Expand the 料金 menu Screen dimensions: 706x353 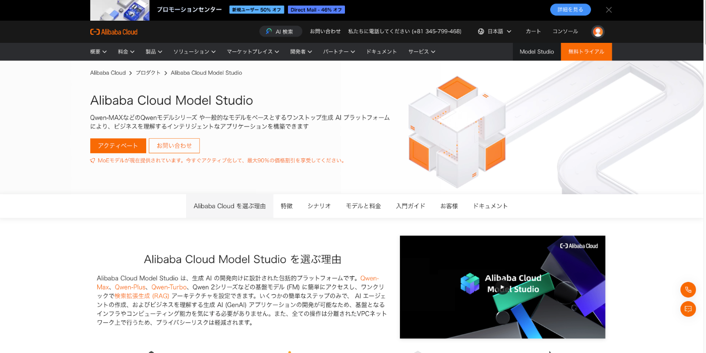click(x=126, y=51)
